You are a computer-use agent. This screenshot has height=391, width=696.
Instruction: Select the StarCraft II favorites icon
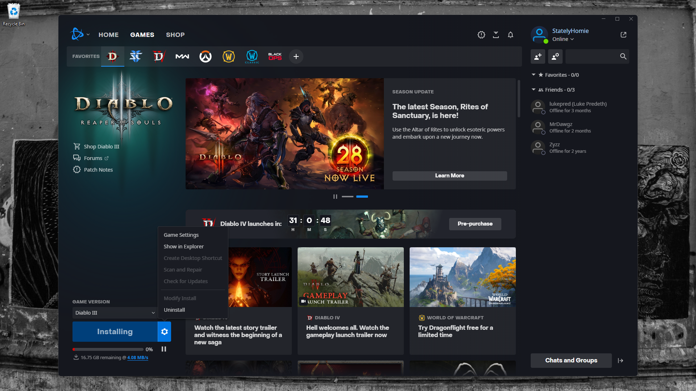click(x=136, y=56)
